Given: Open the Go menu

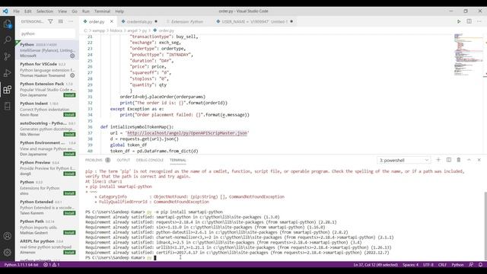Looking at the screenshot, I should coord(75,11).
